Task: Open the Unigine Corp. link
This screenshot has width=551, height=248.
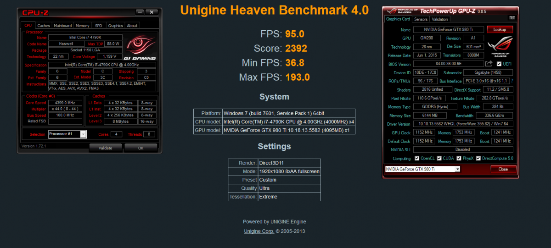Action: point(259,231)
